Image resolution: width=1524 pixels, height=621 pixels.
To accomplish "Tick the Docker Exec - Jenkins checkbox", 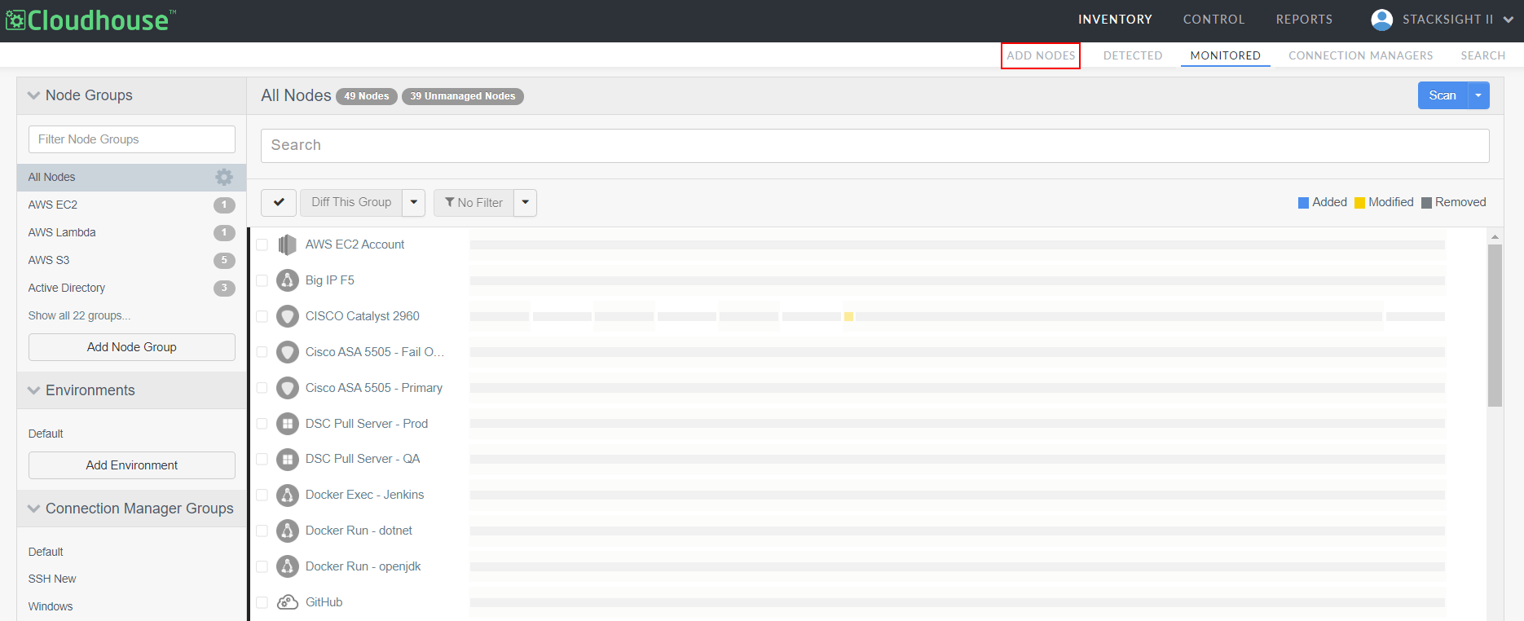I will pos(262,495).
